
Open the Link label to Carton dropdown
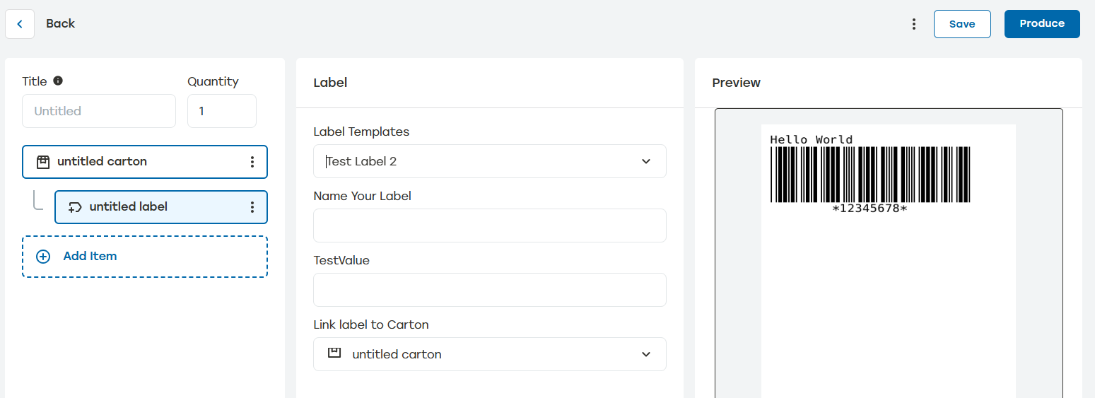click(490, 354)
